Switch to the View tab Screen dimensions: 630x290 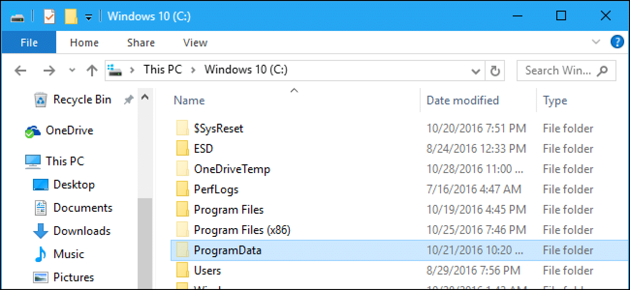[194, 42]
